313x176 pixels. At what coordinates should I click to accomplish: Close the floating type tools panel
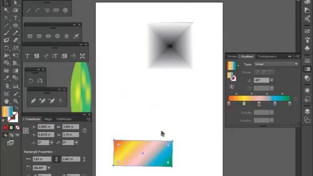pos(86,44)
